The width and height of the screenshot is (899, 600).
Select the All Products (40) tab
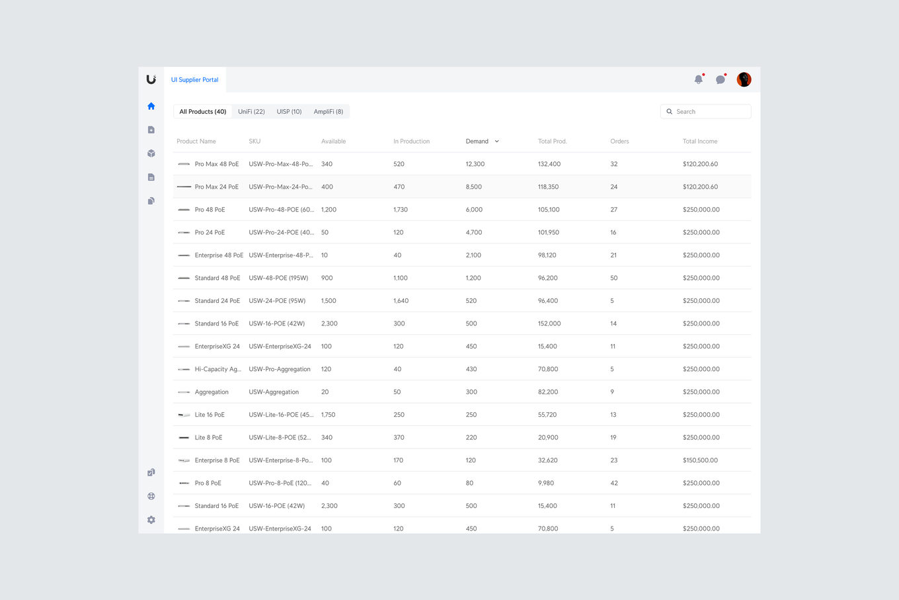coord(203,112)
